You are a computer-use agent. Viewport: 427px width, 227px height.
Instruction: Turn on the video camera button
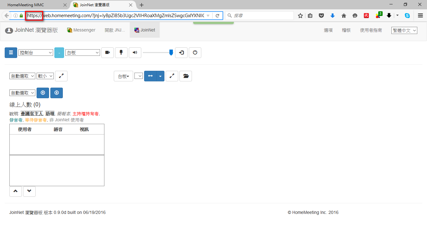click(x=108, y=53)
